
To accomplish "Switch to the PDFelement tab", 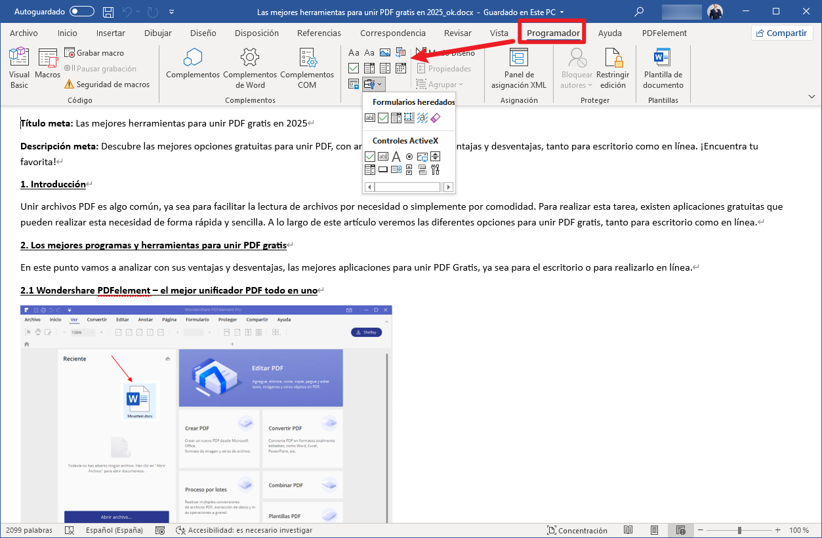I will pos(665,33).
